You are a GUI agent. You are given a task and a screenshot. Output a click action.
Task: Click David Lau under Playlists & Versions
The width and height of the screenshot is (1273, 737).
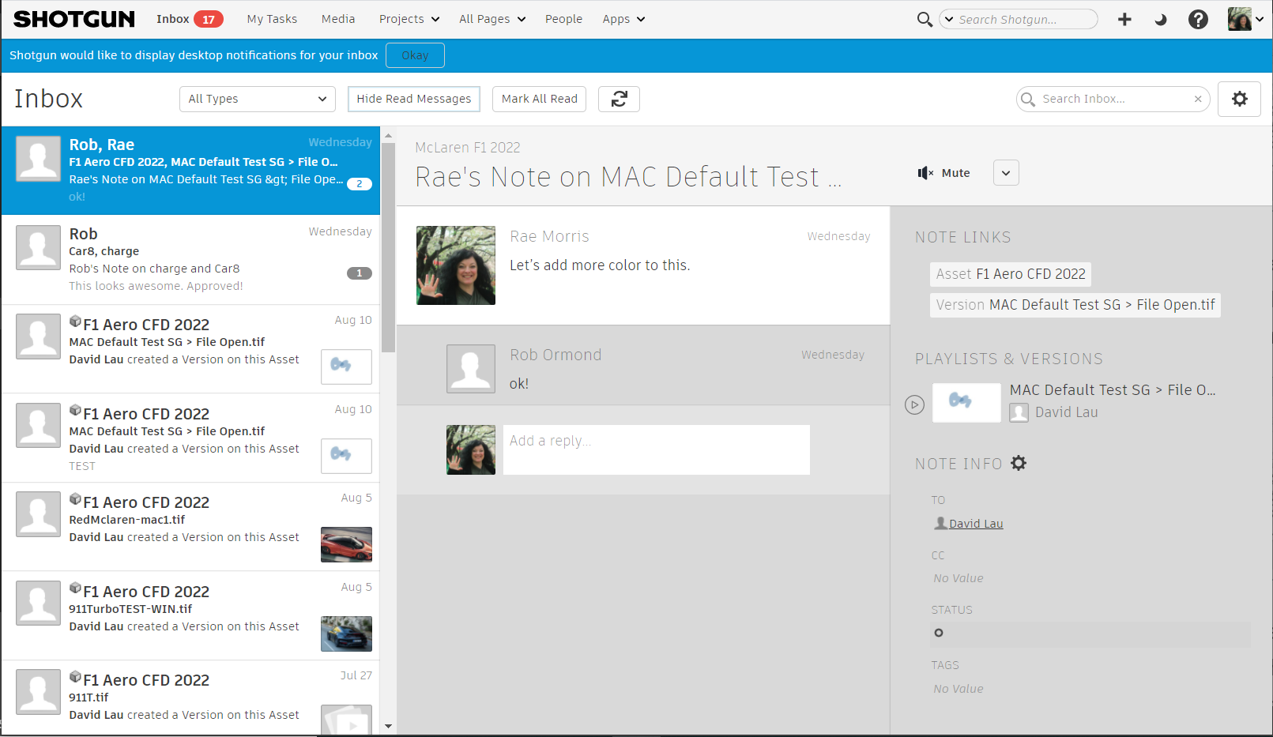tap(1066, 412)
